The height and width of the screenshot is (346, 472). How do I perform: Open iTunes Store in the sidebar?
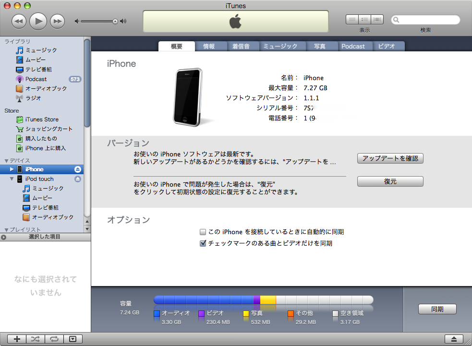click(x=42, y=119)
